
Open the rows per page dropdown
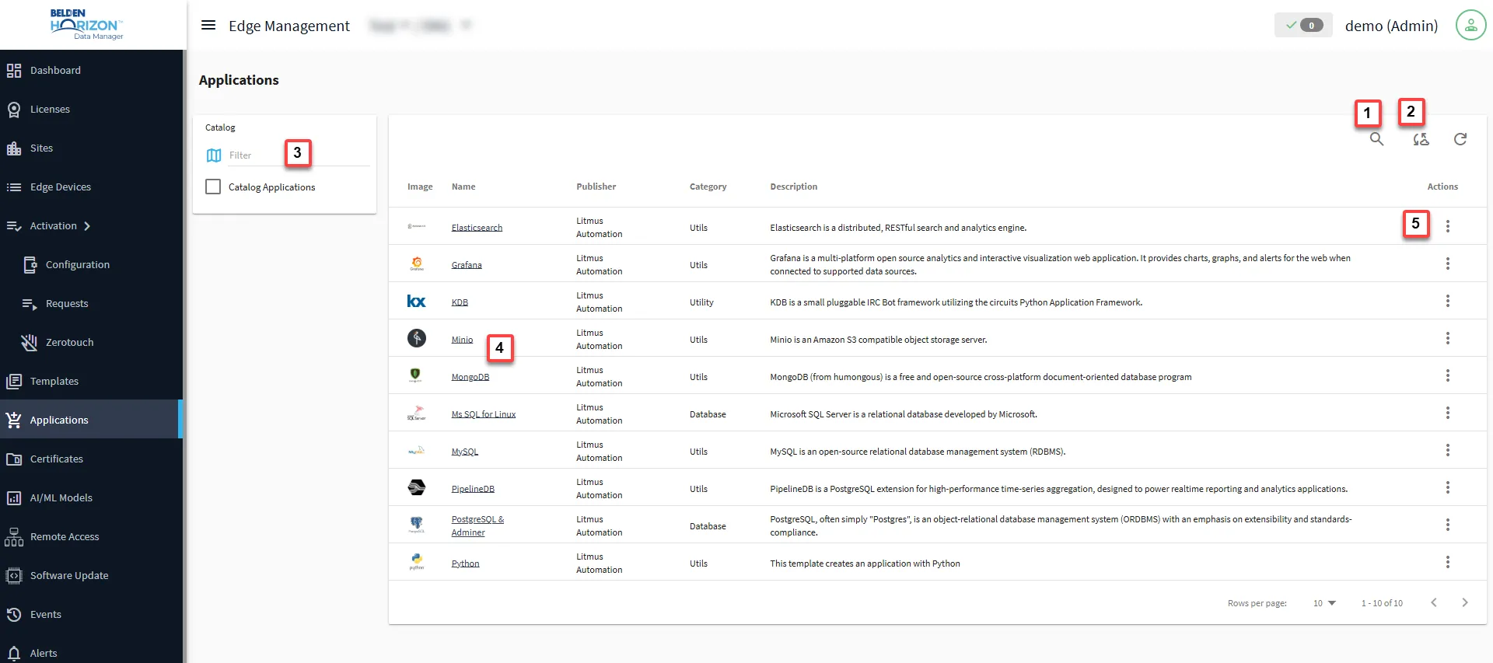(1323, 603)
